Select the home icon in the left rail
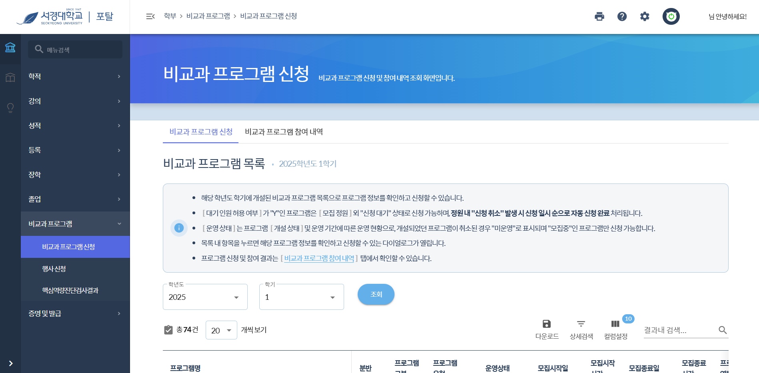This screenshot has height=373, width=759. 10,48
